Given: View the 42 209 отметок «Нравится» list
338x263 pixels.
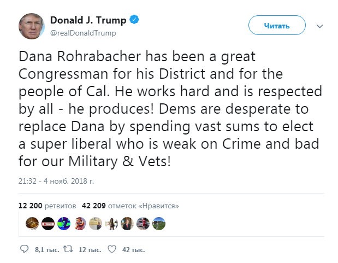Looking at the screenshot, I should point(130,206).
